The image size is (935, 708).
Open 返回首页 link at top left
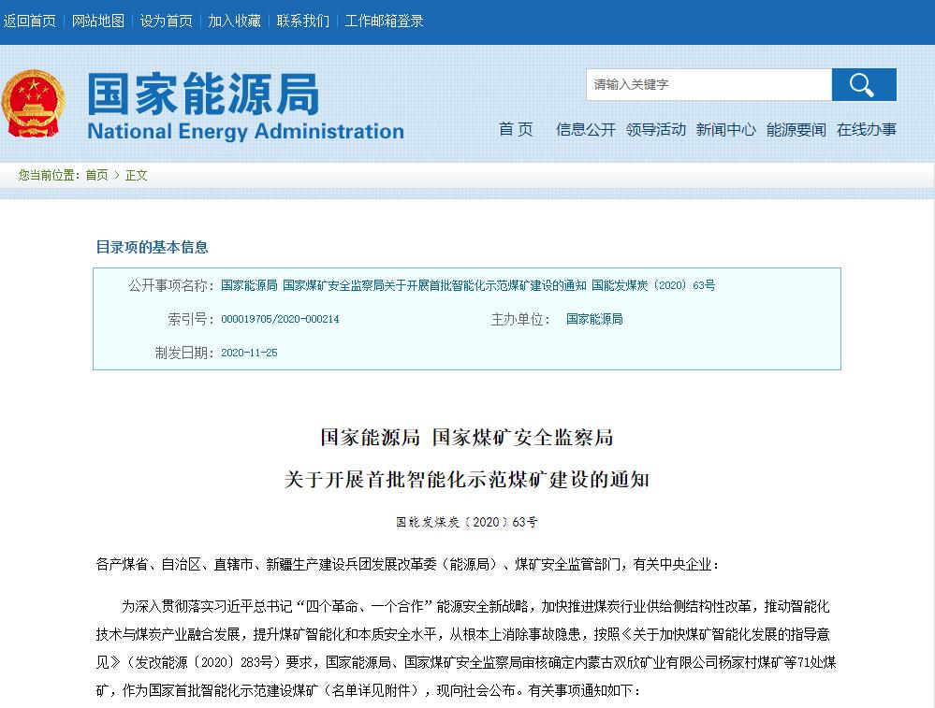[x=29, y=20]
